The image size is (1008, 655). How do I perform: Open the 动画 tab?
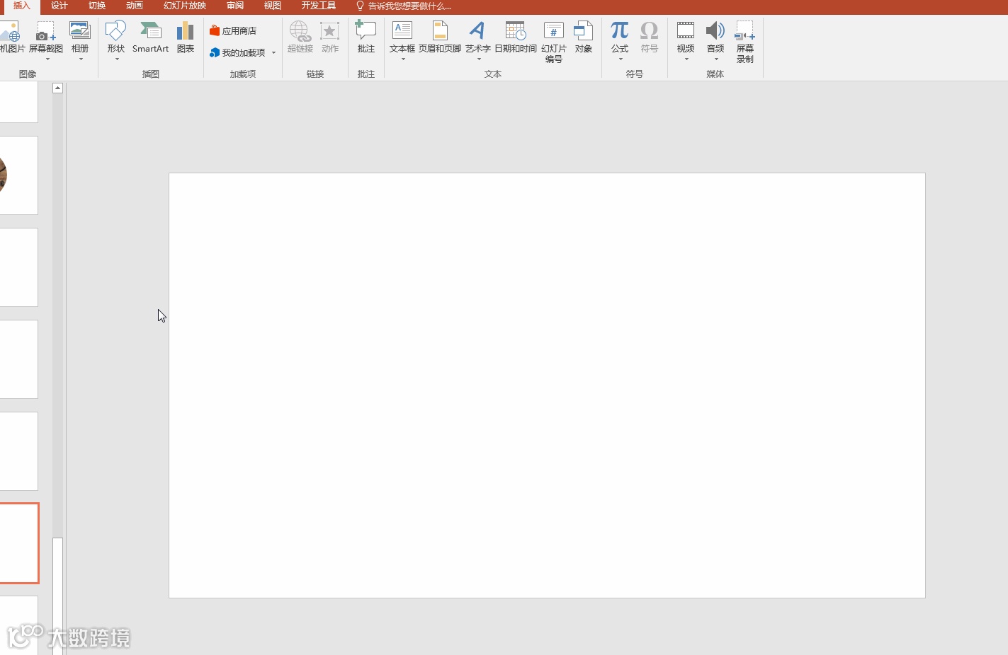(x=135, y=6)
